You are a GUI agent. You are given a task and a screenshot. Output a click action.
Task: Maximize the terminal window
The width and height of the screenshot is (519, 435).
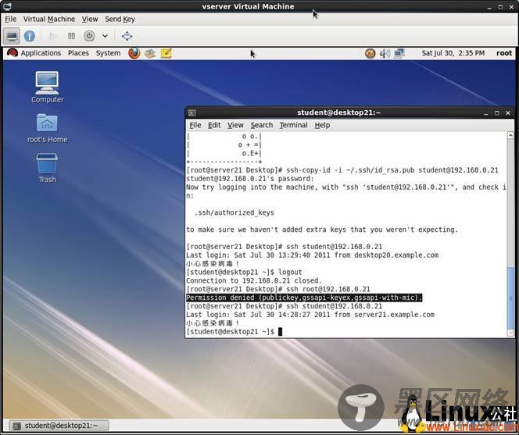click(x=497, y=113)
